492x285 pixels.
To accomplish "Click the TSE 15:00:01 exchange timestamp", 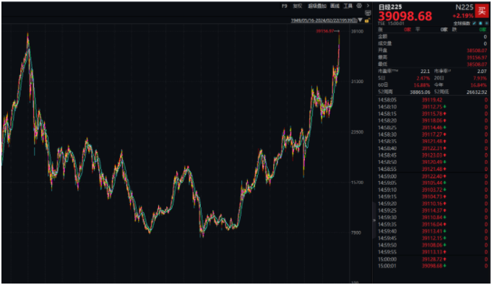I will tap(391, 24).
